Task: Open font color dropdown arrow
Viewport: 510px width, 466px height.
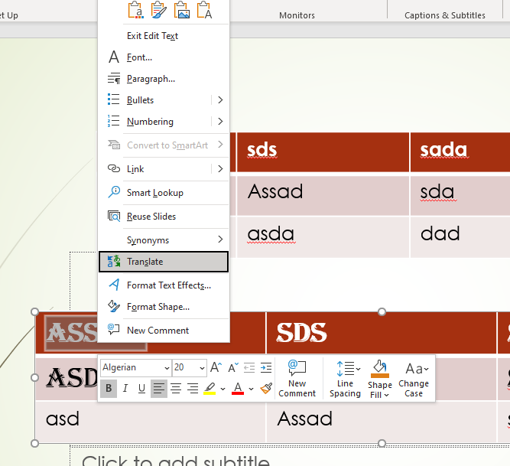Action: pyautogui.click(x=251, y=389)
